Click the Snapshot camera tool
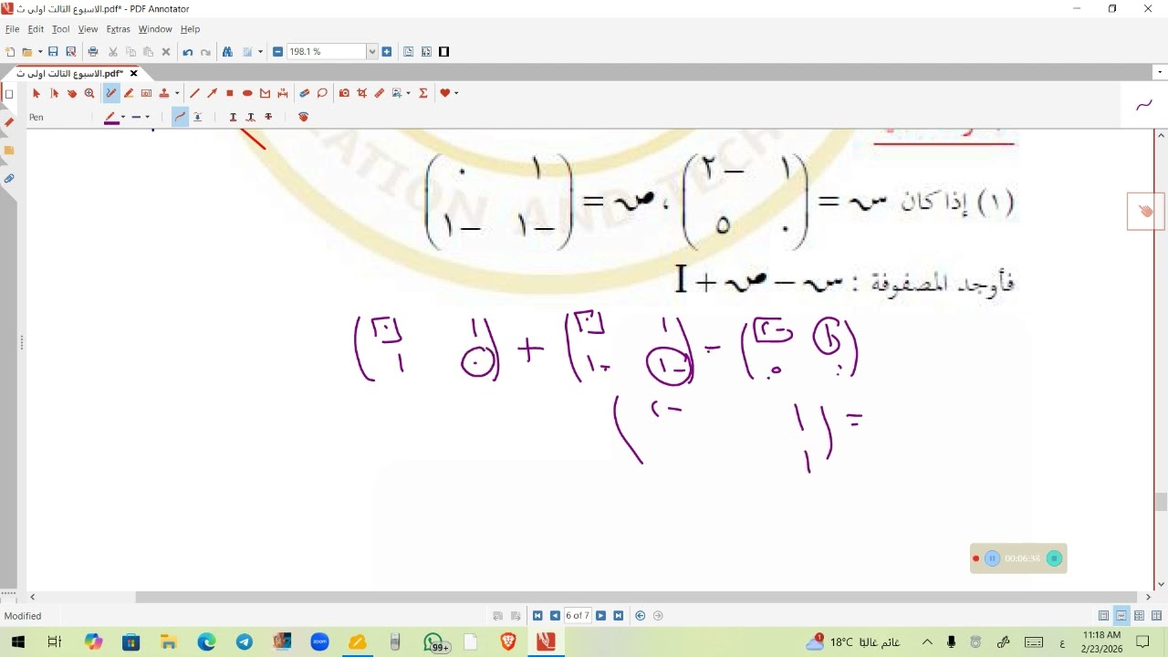1168x657 pixels. tap(344, 93)
